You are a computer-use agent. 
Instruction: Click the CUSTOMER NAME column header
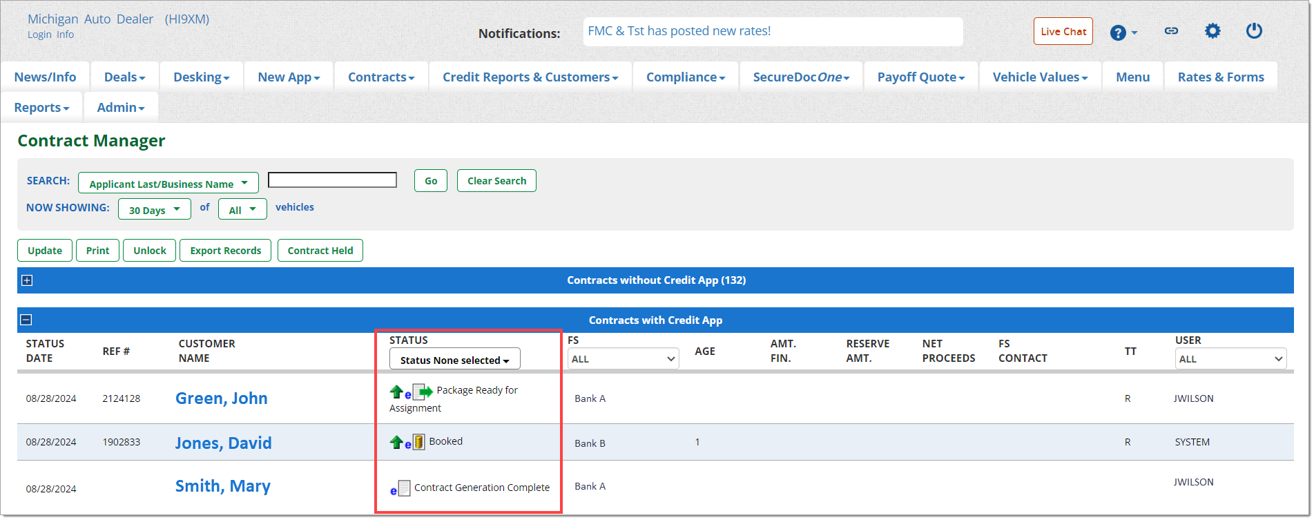coord(206,351)
